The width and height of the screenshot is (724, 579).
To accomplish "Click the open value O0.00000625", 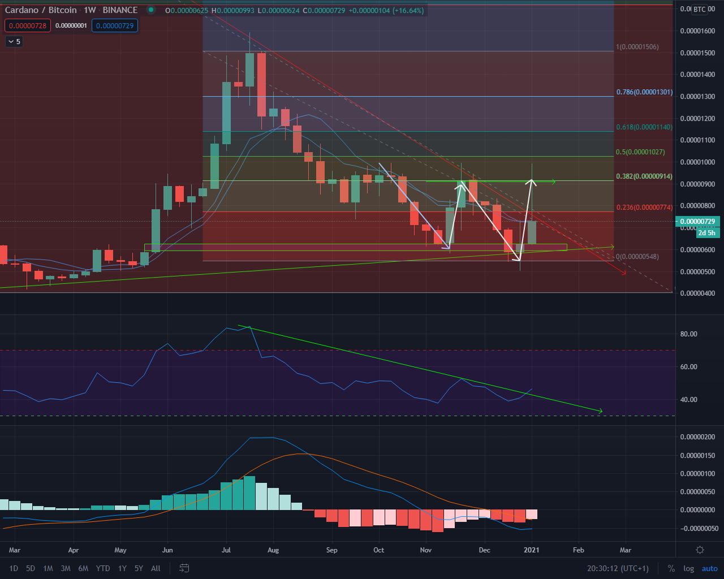I will coord(187,11).
